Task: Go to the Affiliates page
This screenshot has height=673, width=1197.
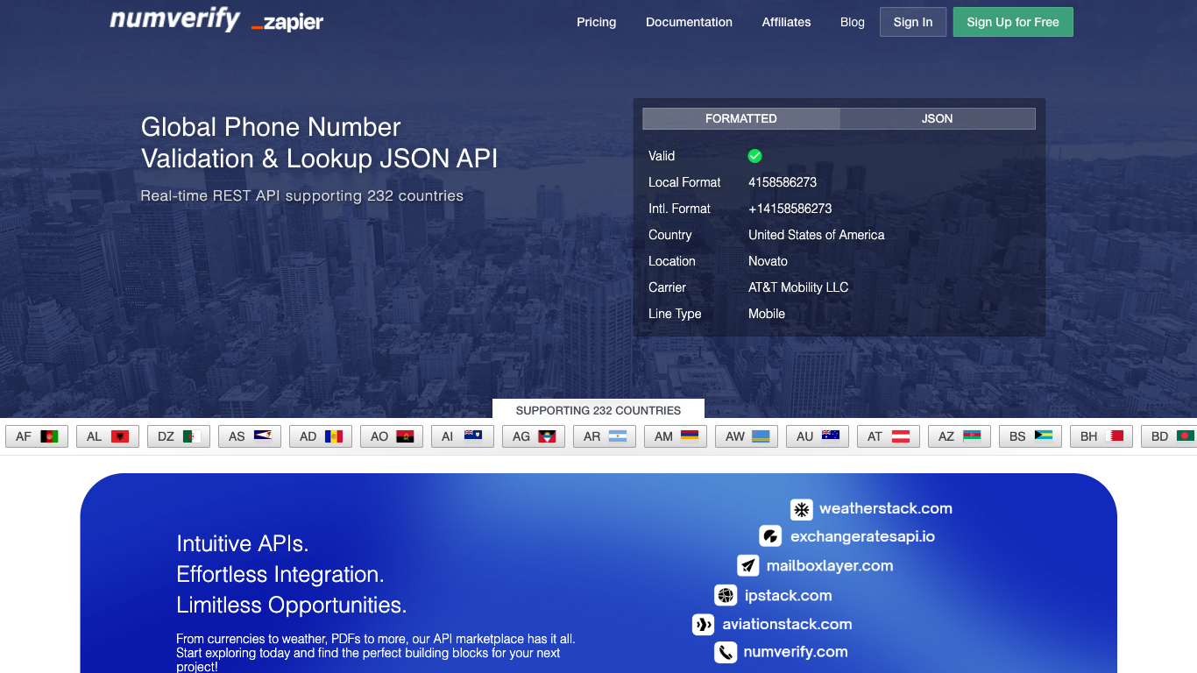Action: (786, 22)
